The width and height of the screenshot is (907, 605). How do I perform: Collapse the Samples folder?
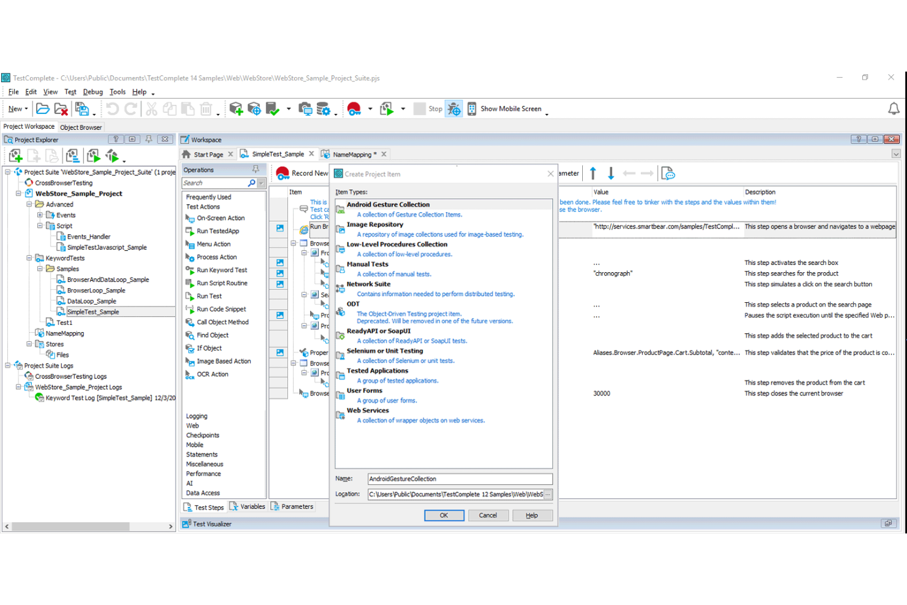[x=40, y=268]
